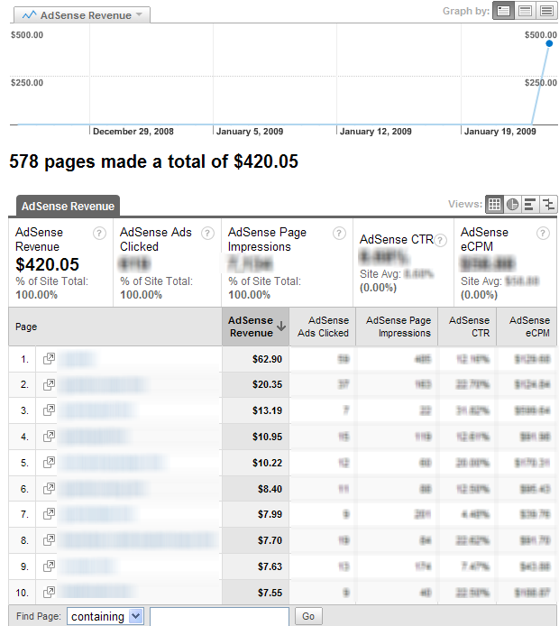Viewport: 559px width, 626px height.
Task: Select the bar performance view icon
Action: 530,205
